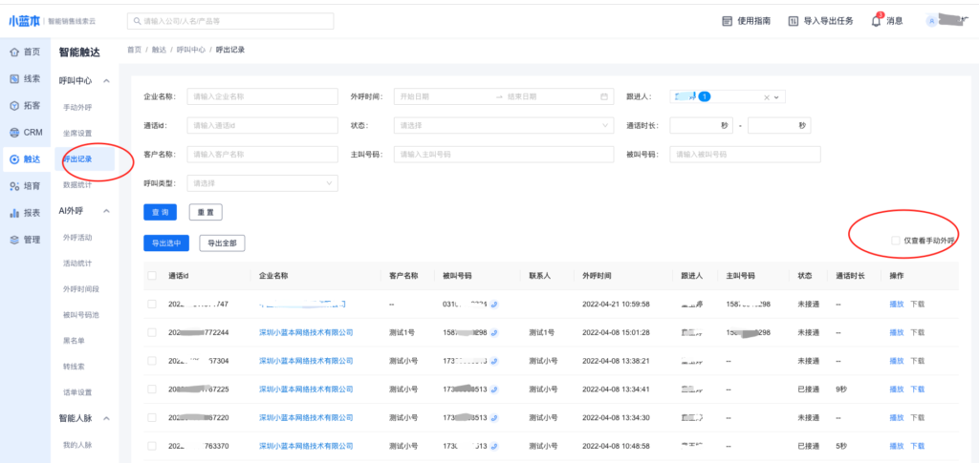Clear the 跟进人 selection with the x icon
979x463 pixels.
(766, 97)
